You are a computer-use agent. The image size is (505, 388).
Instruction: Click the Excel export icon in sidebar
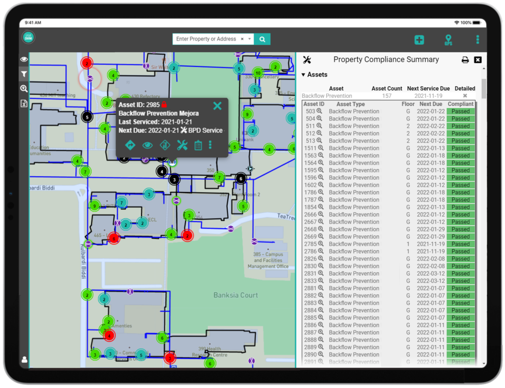pyautogui.click(x=24, y=103)
